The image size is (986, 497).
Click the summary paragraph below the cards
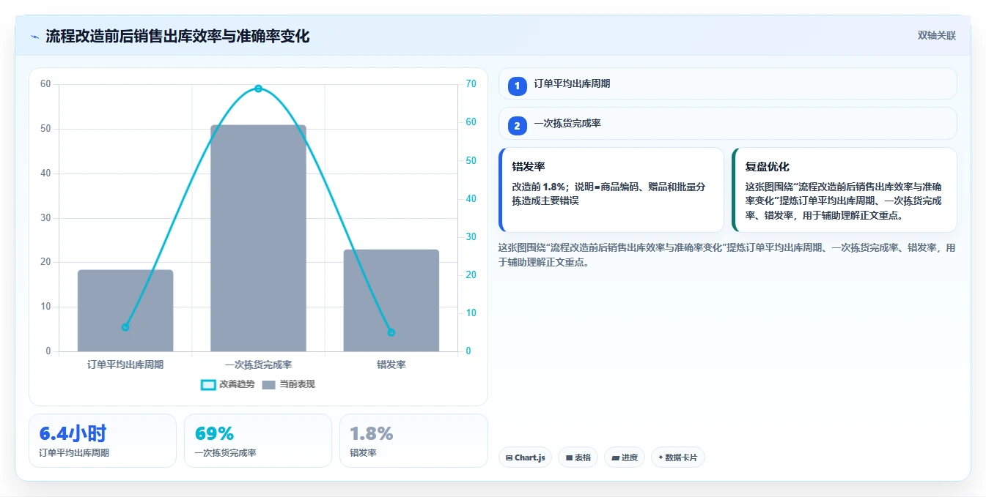727,255
